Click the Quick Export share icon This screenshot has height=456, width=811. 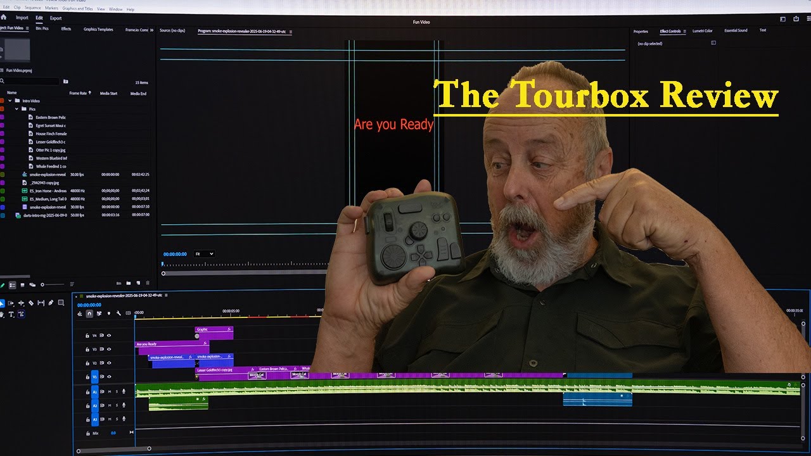796,19
